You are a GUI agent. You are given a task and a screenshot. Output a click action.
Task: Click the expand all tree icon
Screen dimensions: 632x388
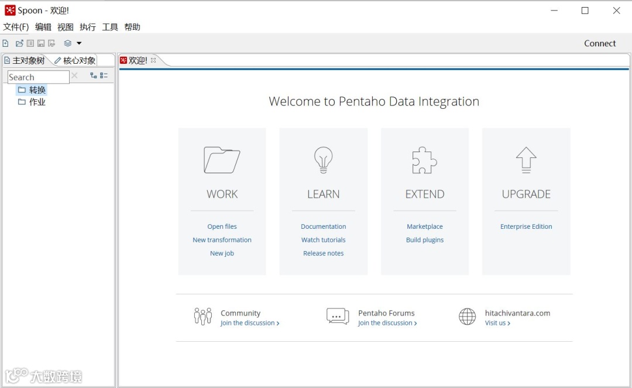coord(94,75)
